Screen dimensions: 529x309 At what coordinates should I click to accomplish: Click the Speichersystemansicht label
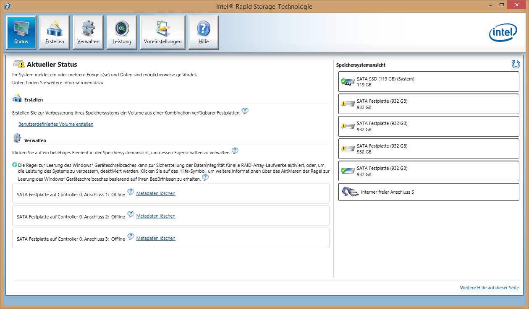coord(361,65)
